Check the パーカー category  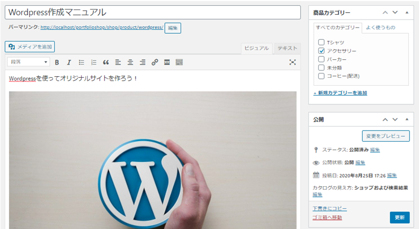tap(322, 59)
